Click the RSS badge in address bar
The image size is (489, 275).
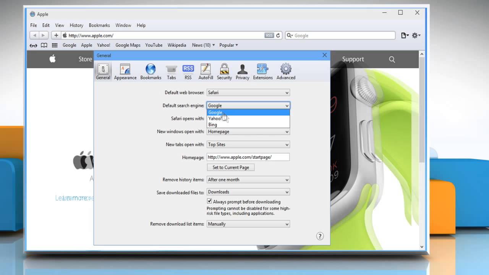(x=269, y=36)
